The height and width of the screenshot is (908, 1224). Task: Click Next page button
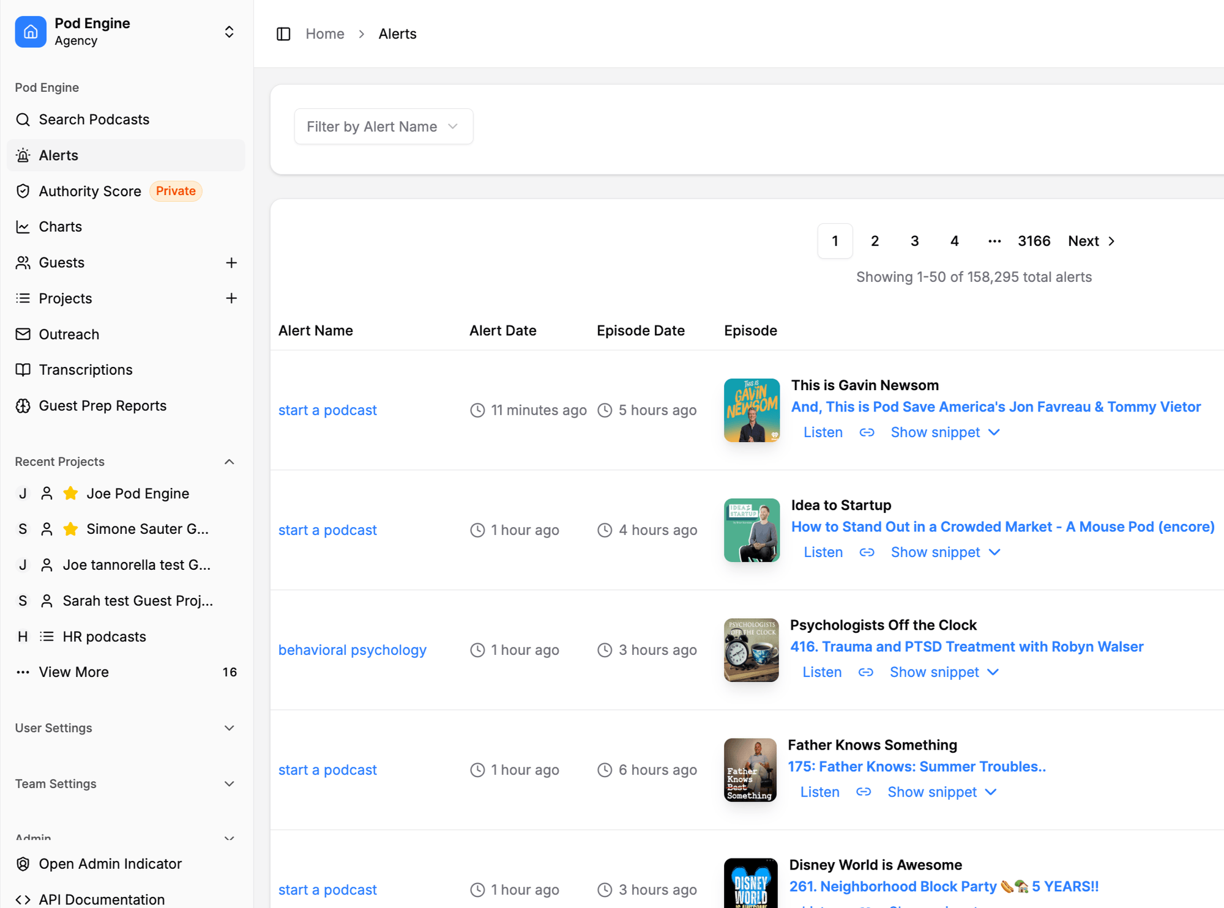click(x=1092, y=241)
